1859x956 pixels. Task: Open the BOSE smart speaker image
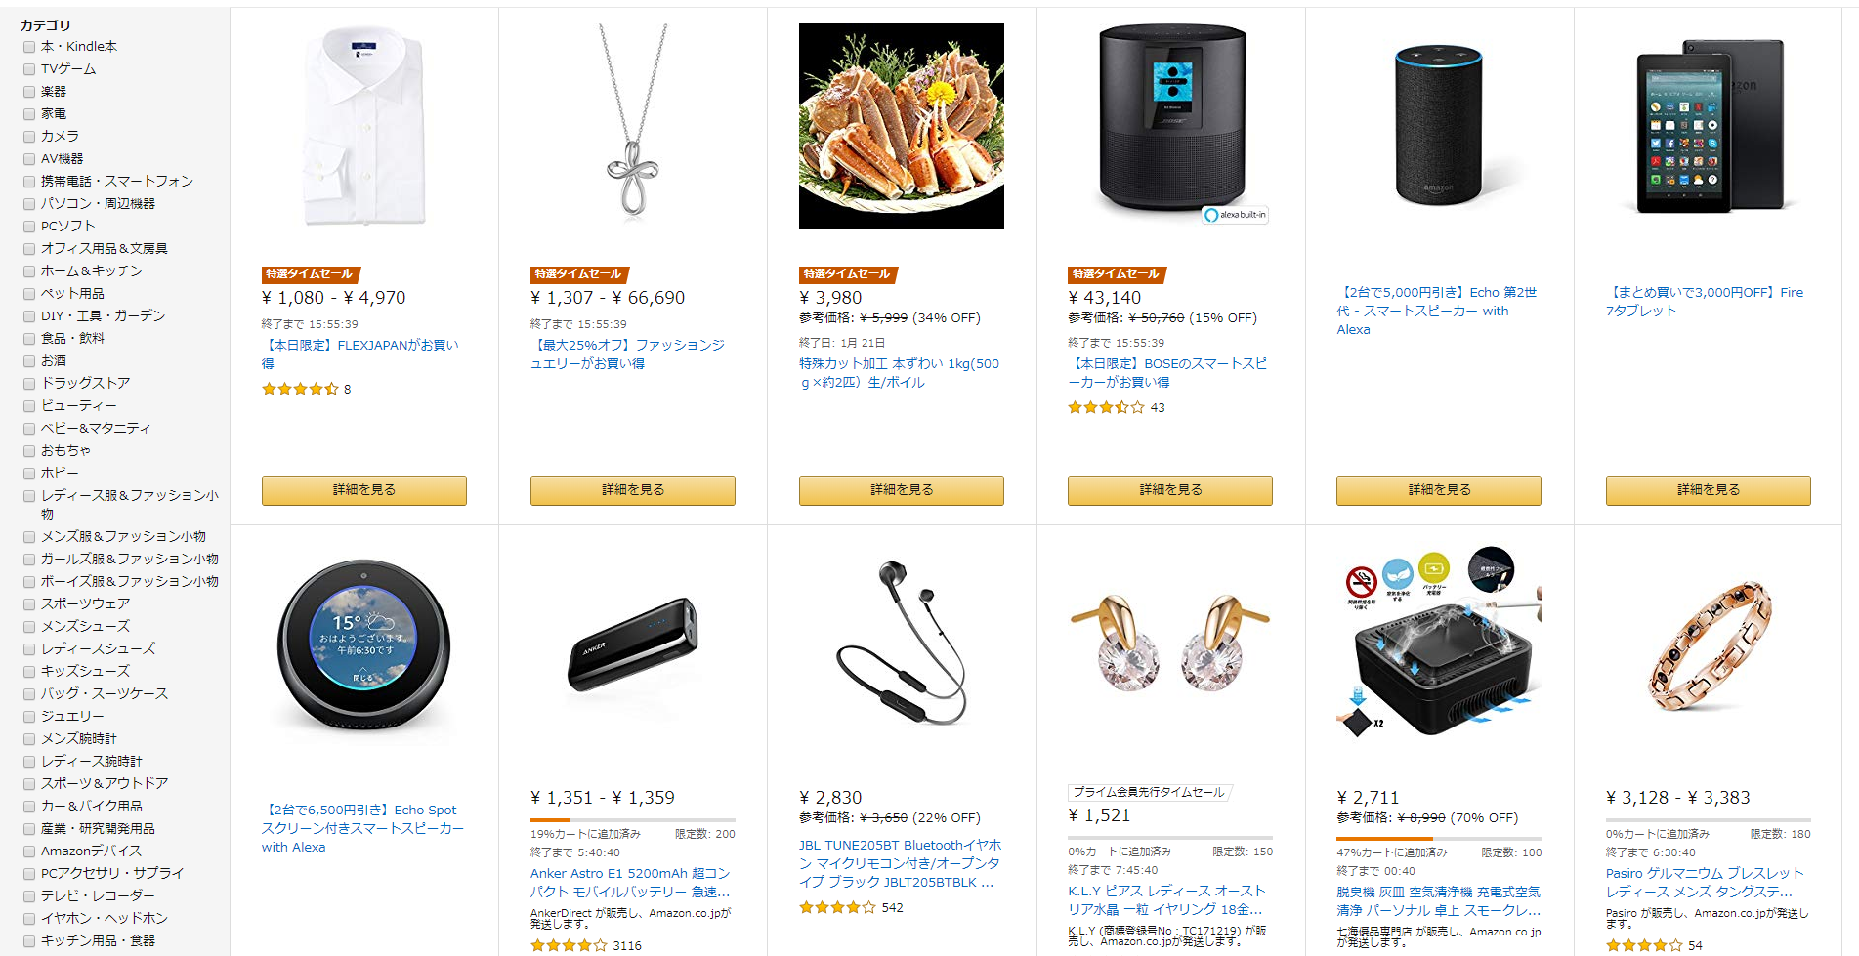pos(1170,121)
